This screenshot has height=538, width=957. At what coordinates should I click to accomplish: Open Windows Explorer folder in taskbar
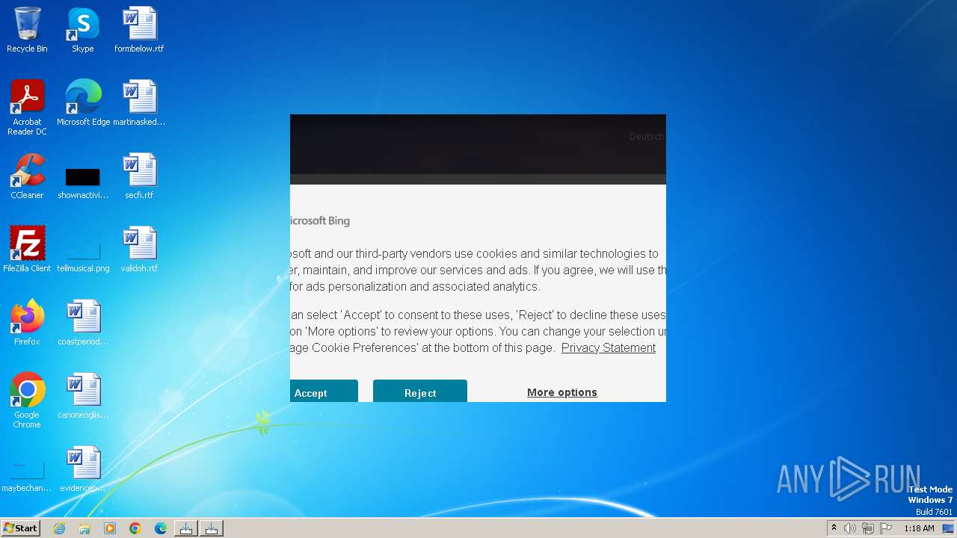(x=84, y=528)
